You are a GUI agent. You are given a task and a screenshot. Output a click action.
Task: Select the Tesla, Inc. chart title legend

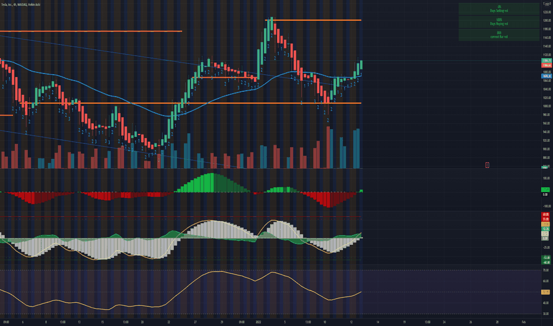21,5
